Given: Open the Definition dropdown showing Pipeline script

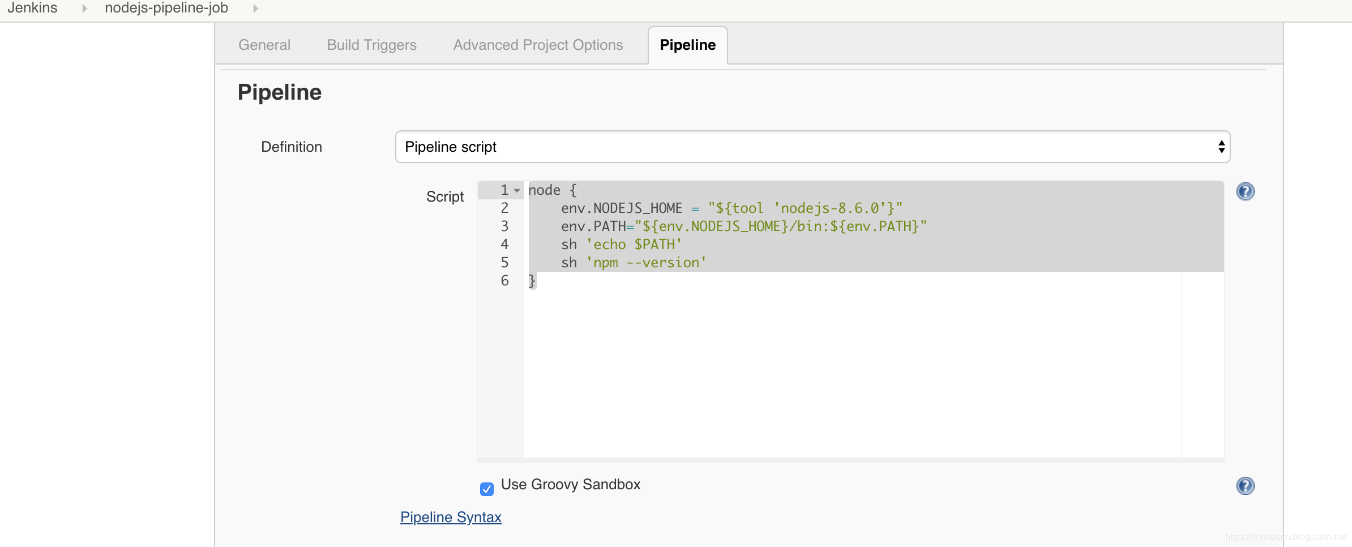Looking at the screenshot, I should [812, 147].
